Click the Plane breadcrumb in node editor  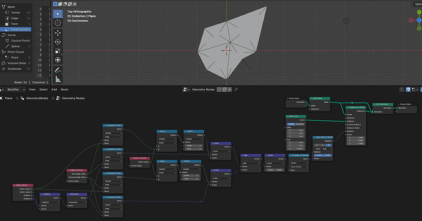[9, 98]
